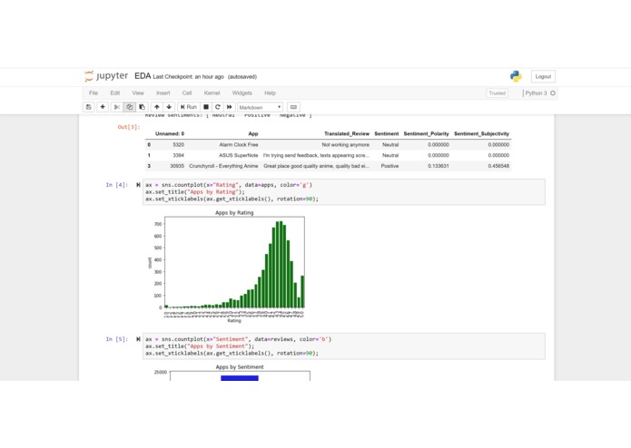This screenshot has width=631, height=448.
Task: Click the 'Not working anymore' review cell
Action: point(346,144)
